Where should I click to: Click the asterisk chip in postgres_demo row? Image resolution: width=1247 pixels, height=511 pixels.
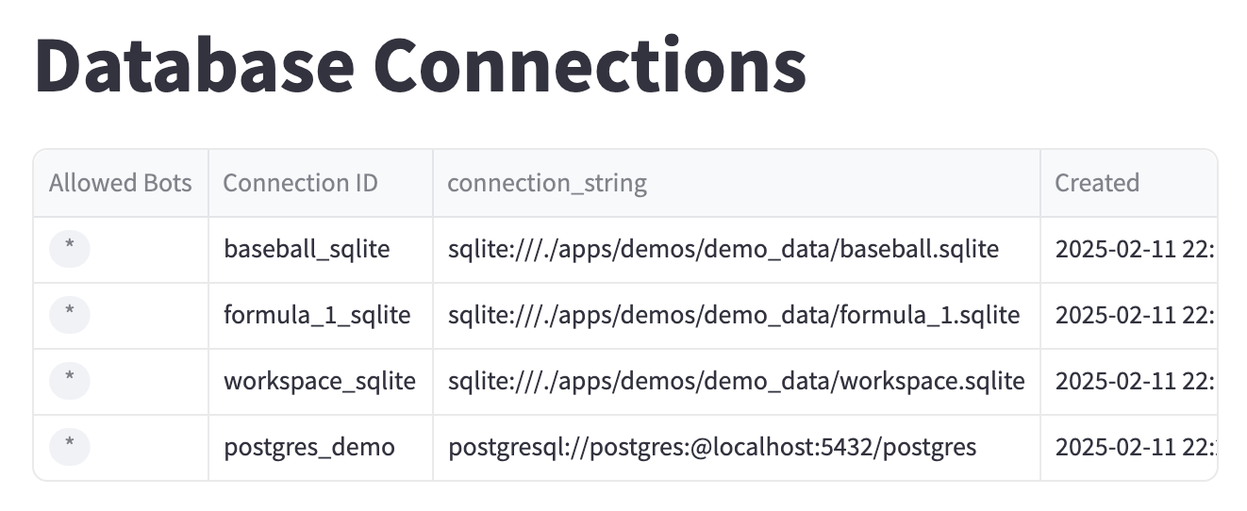tap(70, 447)
